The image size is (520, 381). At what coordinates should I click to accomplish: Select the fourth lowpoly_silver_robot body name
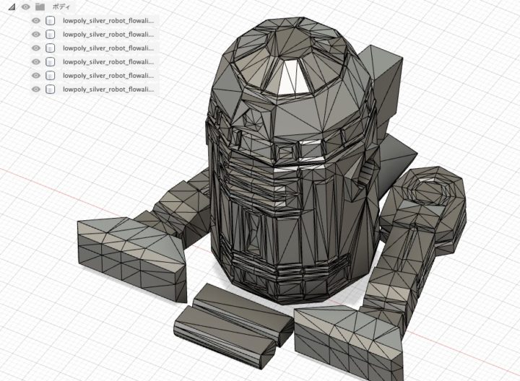point(108,62)
